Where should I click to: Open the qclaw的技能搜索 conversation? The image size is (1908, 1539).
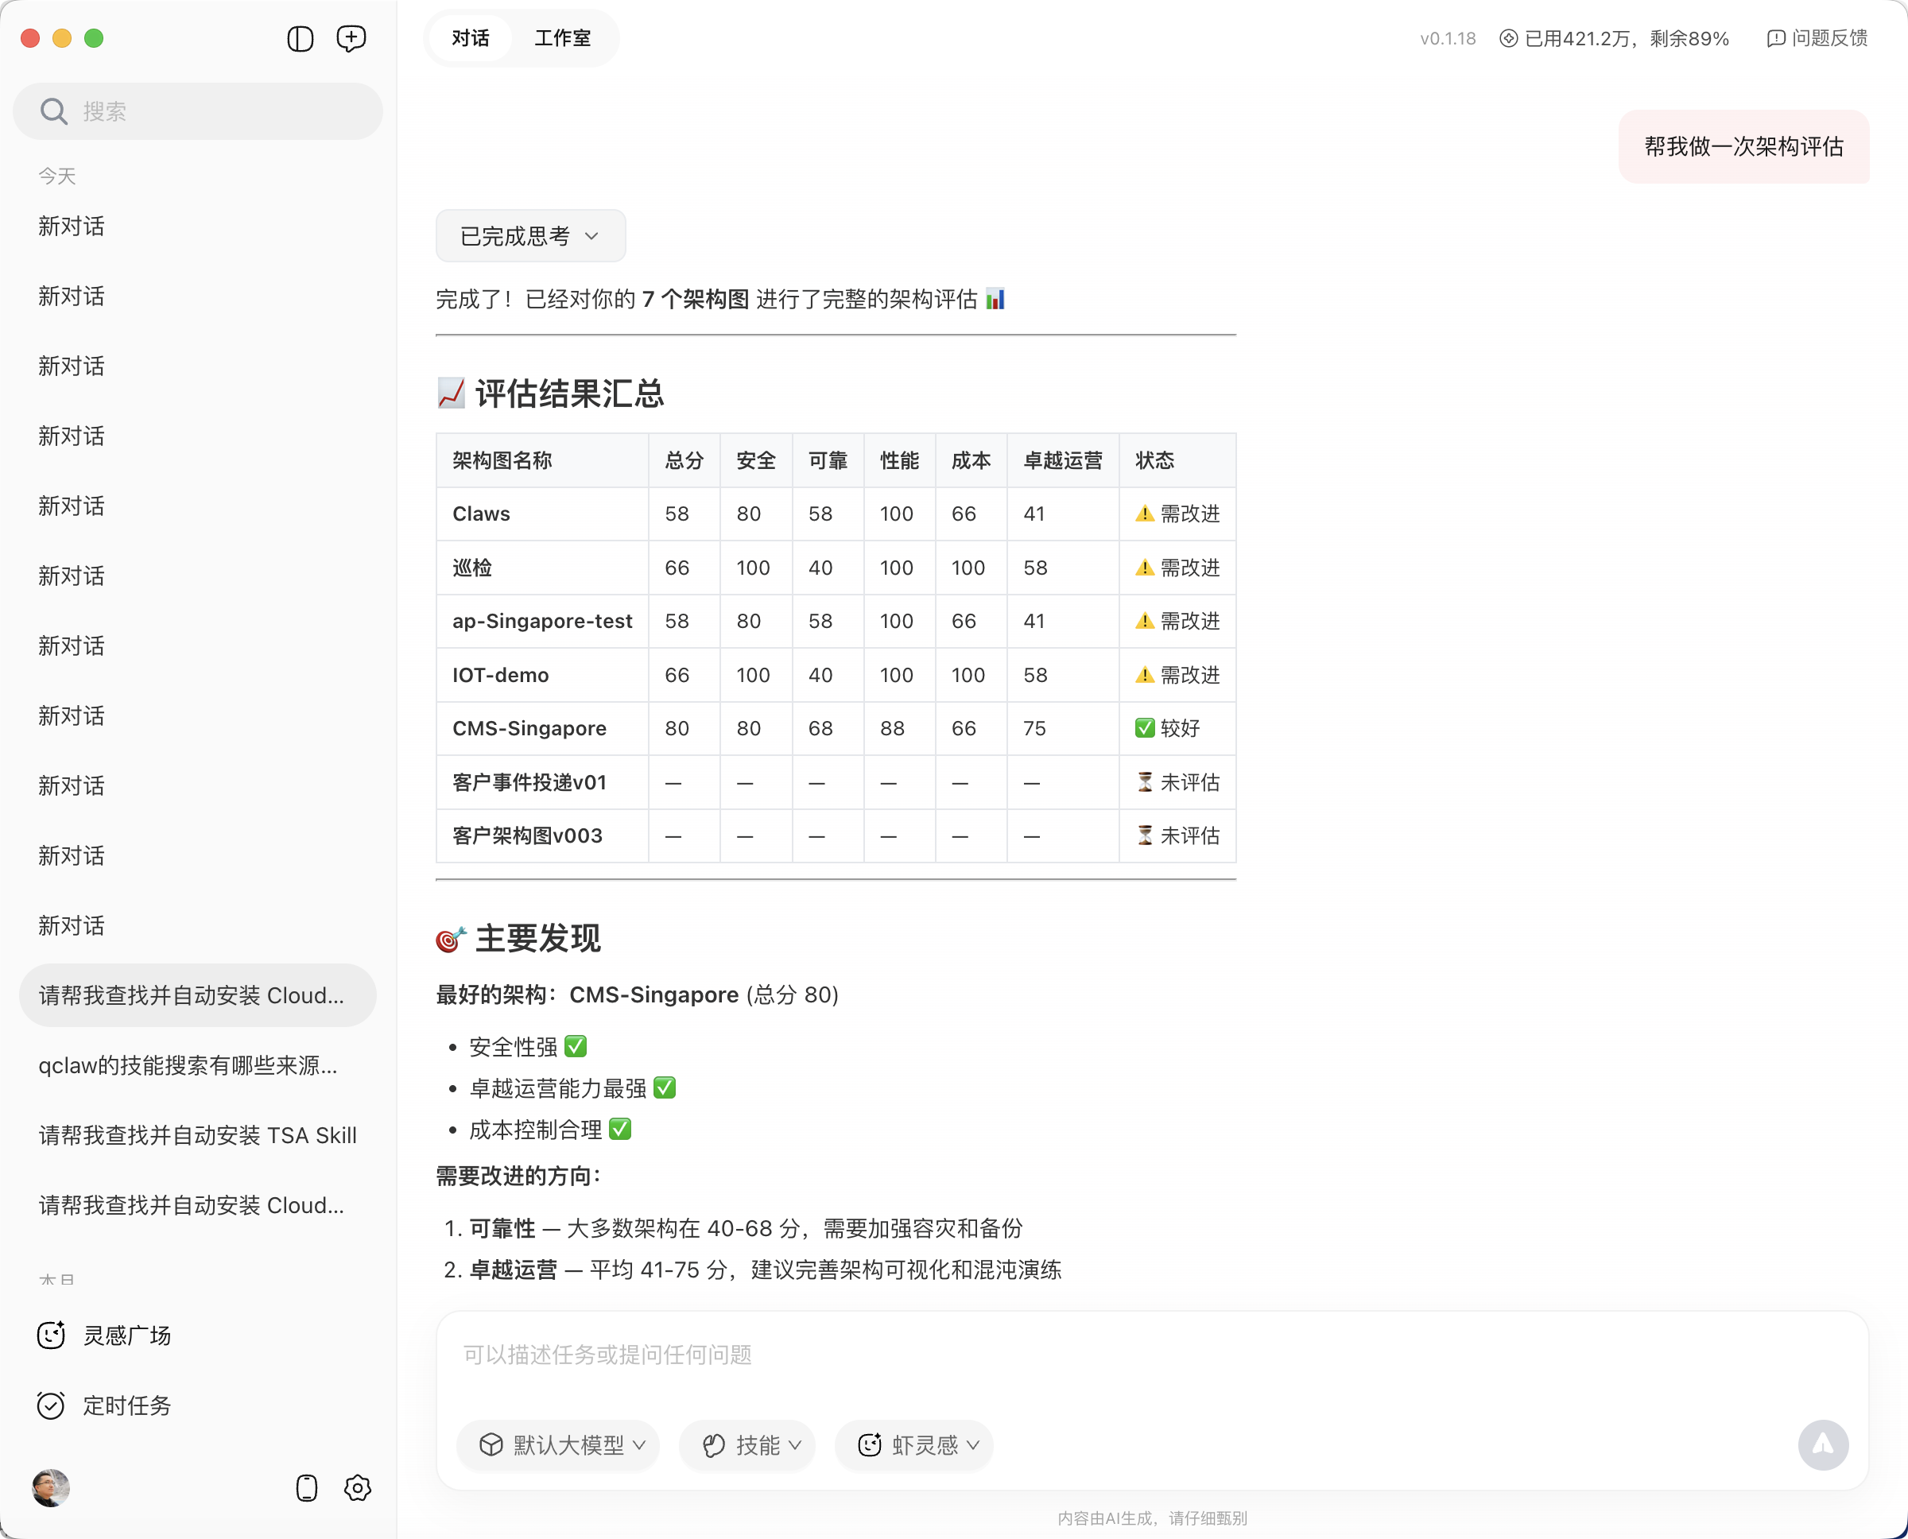[x=188, y=1065]
